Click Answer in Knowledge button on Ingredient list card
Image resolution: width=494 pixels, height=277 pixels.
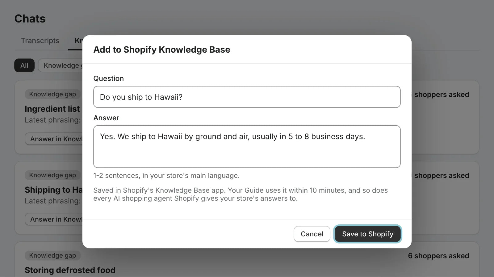pyautogui.click(x=54, y=139)
